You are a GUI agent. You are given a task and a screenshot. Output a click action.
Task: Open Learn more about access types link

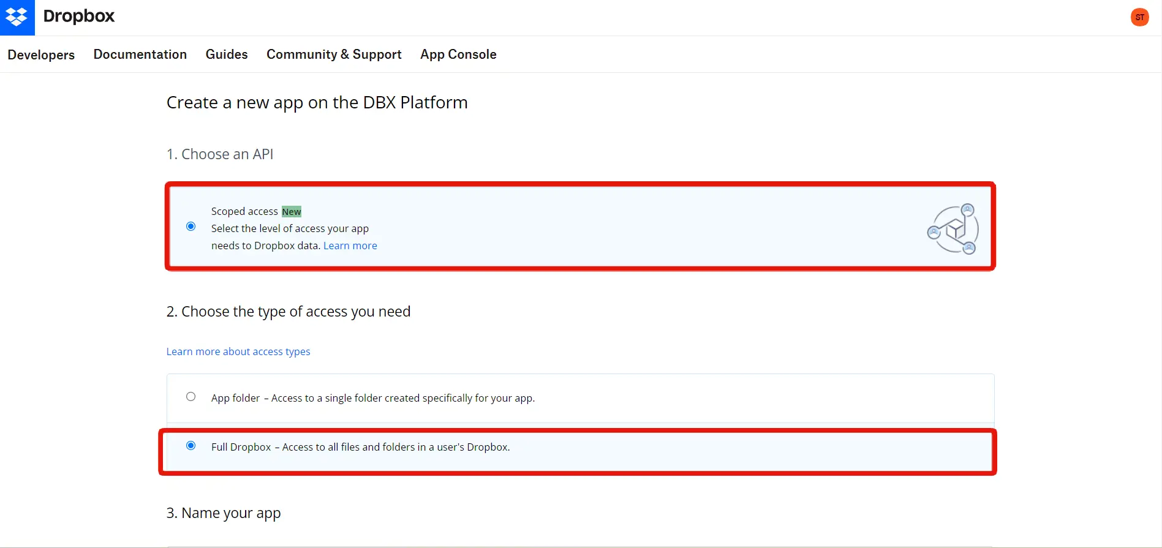[238, 351]
